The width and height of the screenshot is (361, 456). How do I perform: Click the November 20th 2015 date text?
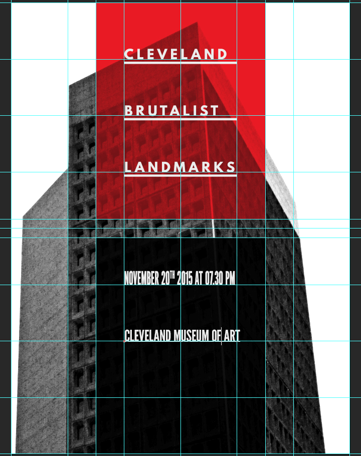(179, 278)
